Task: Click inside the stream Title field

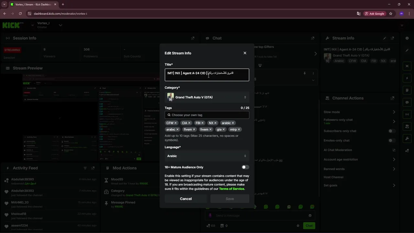Action: click(207, 75)
